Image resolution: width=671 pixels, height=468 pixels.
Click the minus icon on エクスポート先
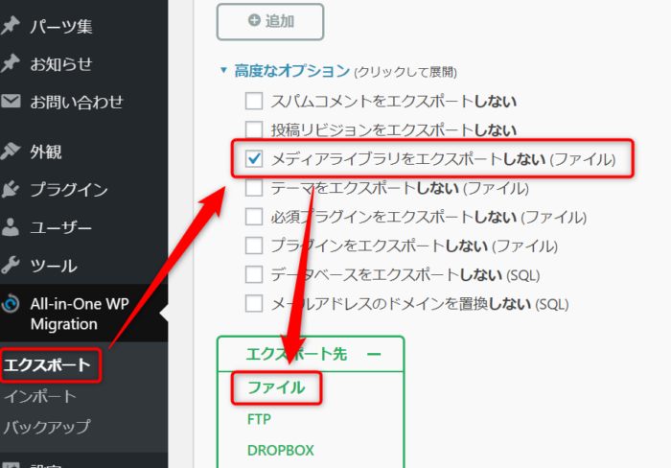pos(374,354)
